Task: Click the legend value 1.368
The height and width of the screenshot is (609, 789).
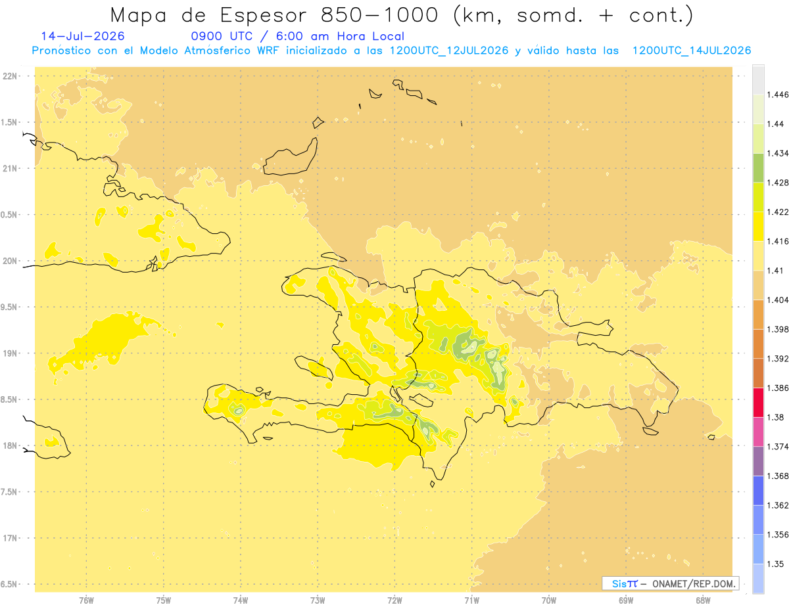Action: 779,476
